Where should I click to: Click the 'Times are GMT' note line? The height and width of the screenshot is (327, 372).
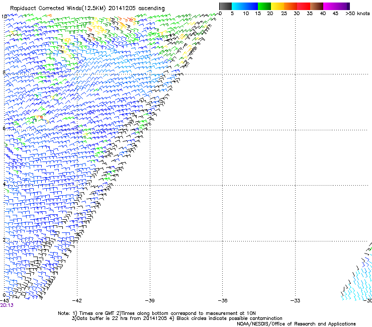157,313
